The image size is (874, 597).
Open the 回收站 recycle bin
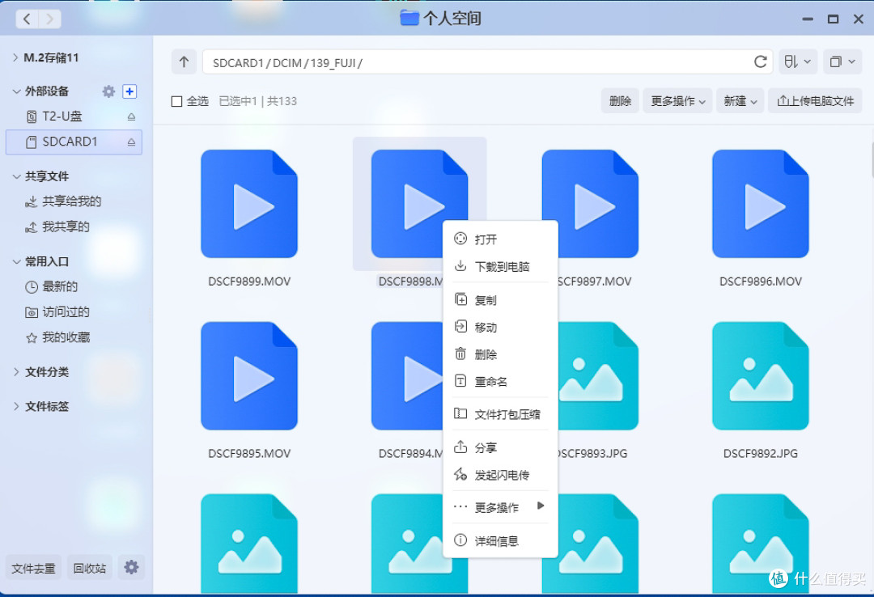(x=90, y=569)
